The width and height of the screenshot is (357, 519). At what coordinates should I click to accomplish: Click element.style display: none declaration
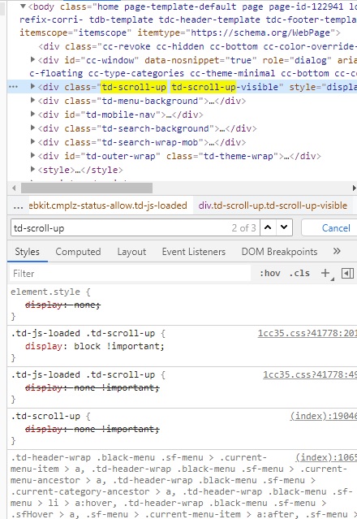coord(62,305)
